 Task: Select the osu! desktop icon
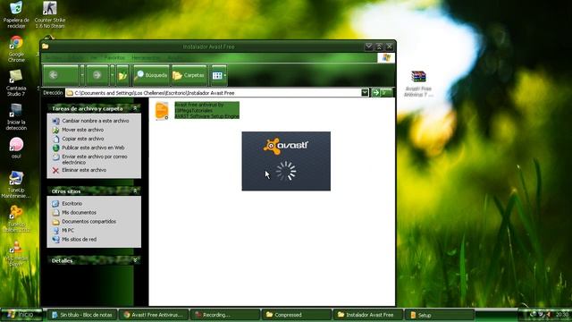pyautogui.click(x=16, y=148)
